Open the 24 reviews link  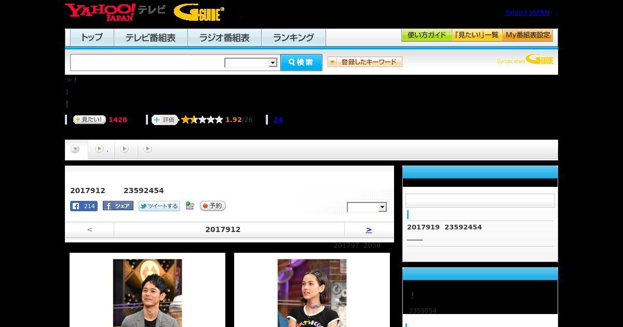click(278, 120)
